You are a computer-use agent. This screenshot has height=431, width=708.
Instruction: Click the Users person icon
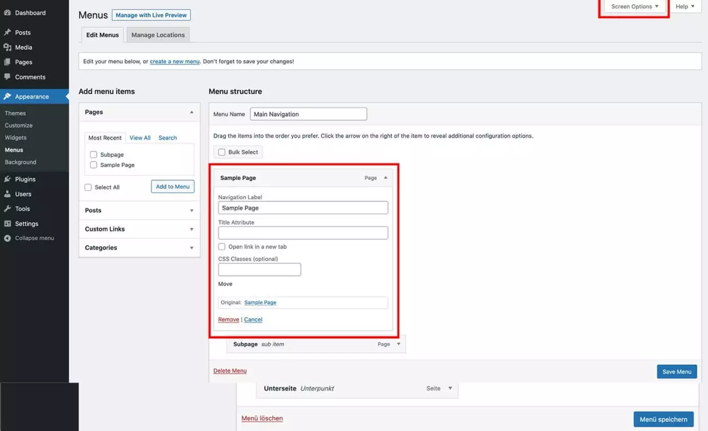point(7,194)
